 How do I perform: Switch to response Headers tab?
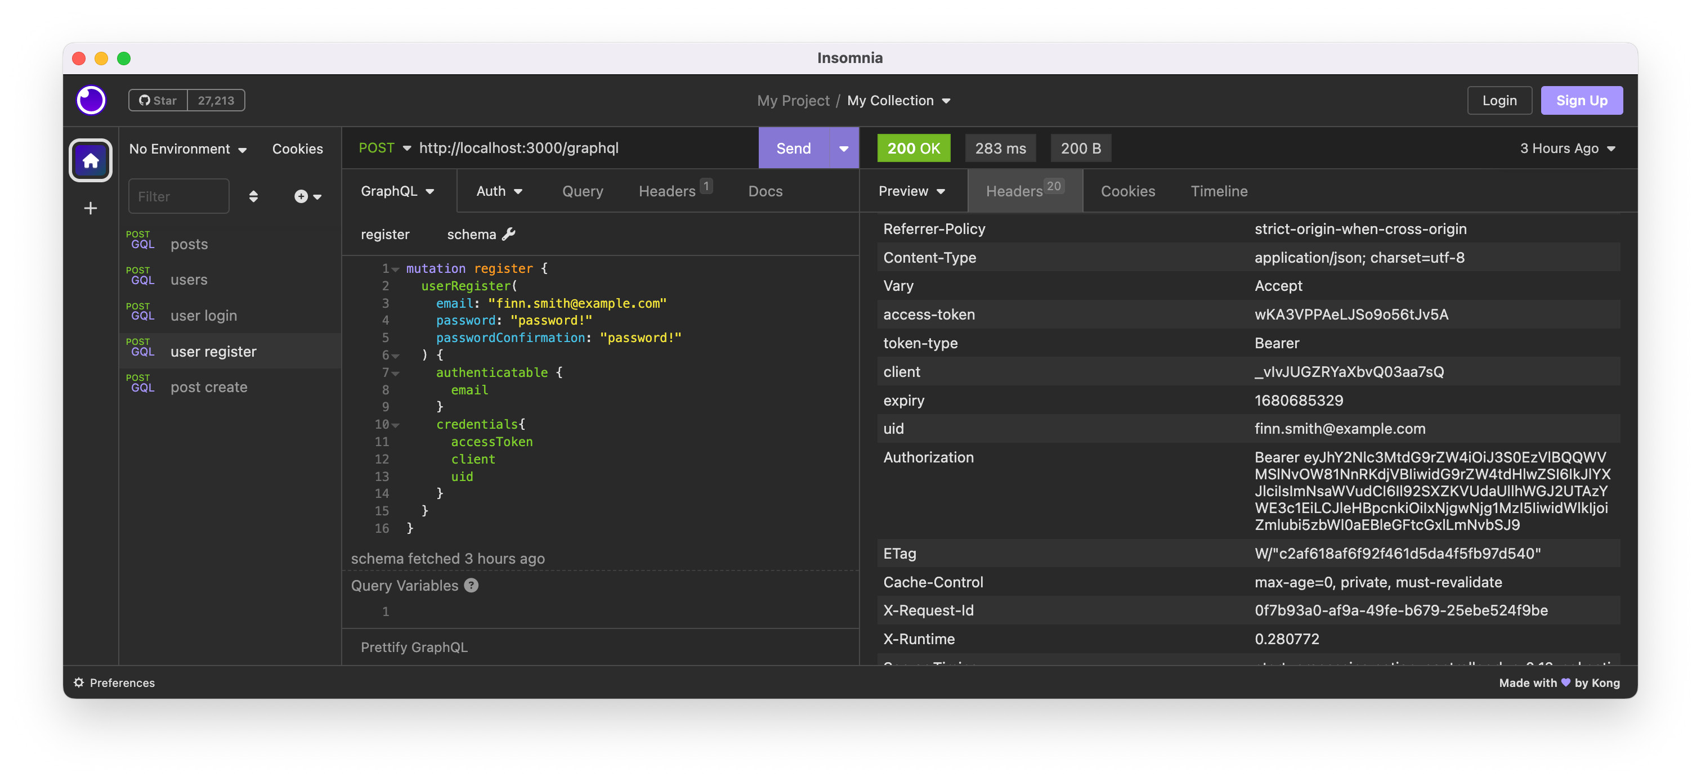click(1024, 191)
